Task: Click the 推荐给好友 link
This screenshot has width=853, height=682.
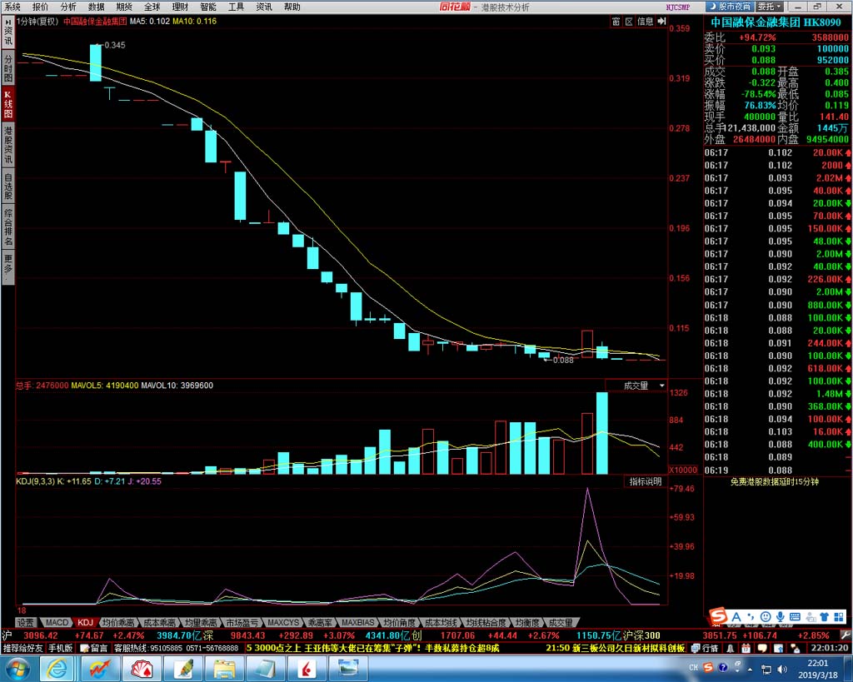Action: (22, 649)
